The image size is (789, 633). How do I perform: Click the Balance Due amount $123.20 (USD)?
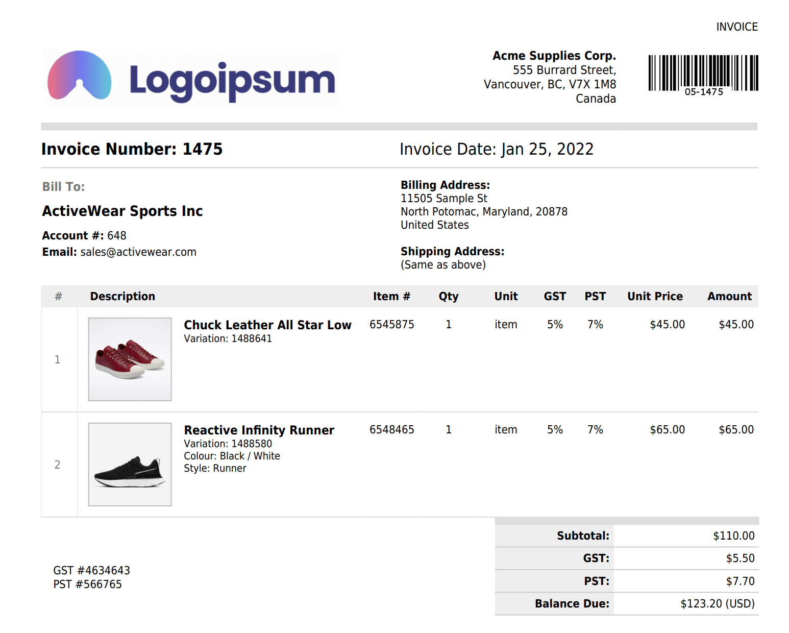pyautogui.click(x=717, y=604)
